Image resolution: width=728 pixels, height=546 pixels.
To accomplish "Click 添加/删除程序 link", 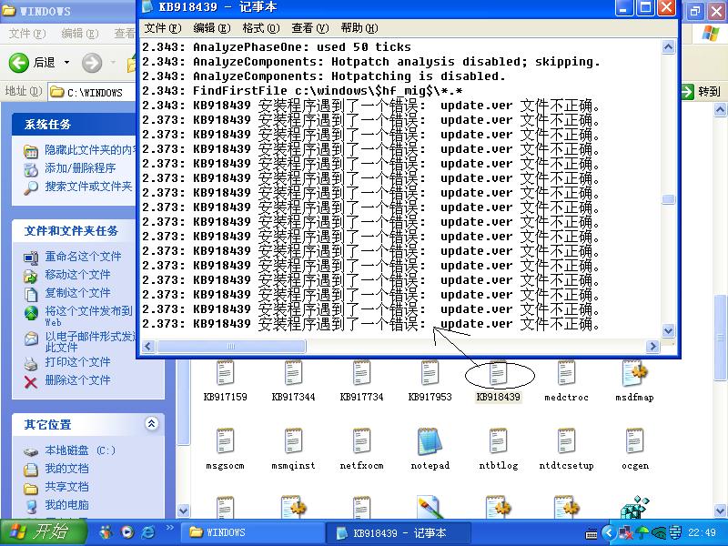I will click(x=80, y=168).
